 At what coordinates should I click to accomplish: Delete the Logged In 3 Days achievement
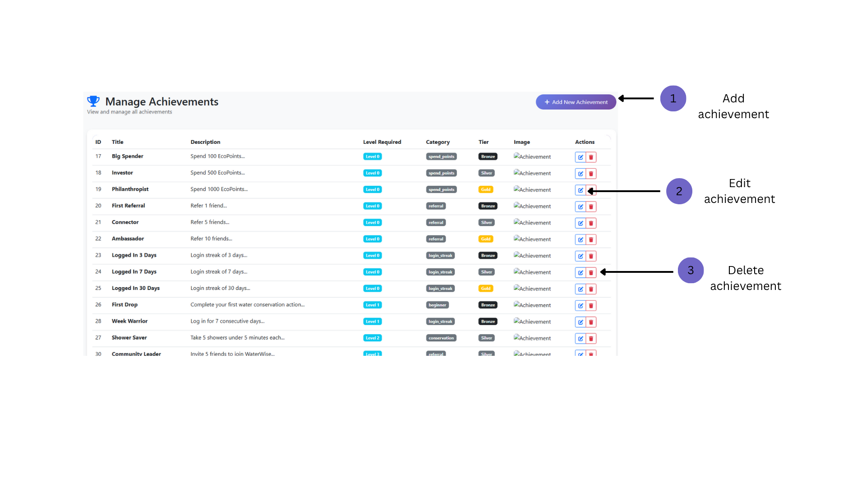pyautogui.click(x=591, y=256)
